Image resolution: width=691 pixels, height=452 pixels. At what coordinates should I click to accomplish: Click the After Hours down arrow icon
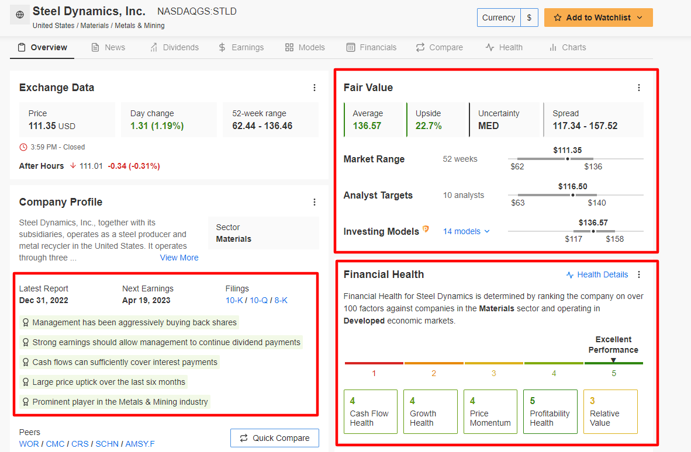point(73,166)
